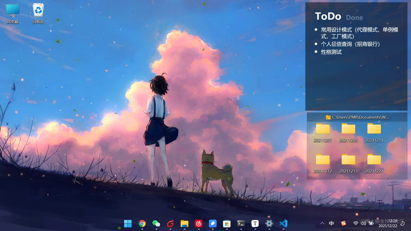Open Visual Studio Code from taskbar
This screenshot has width=411, height=231.
pyautogui.click(x=283, y=224)
